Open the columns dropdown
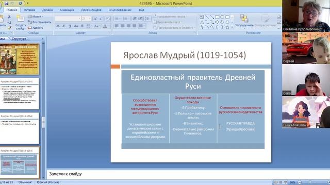The height and width of the screenshot is (185, 330). pyautogui.click(x=142, y=26)
